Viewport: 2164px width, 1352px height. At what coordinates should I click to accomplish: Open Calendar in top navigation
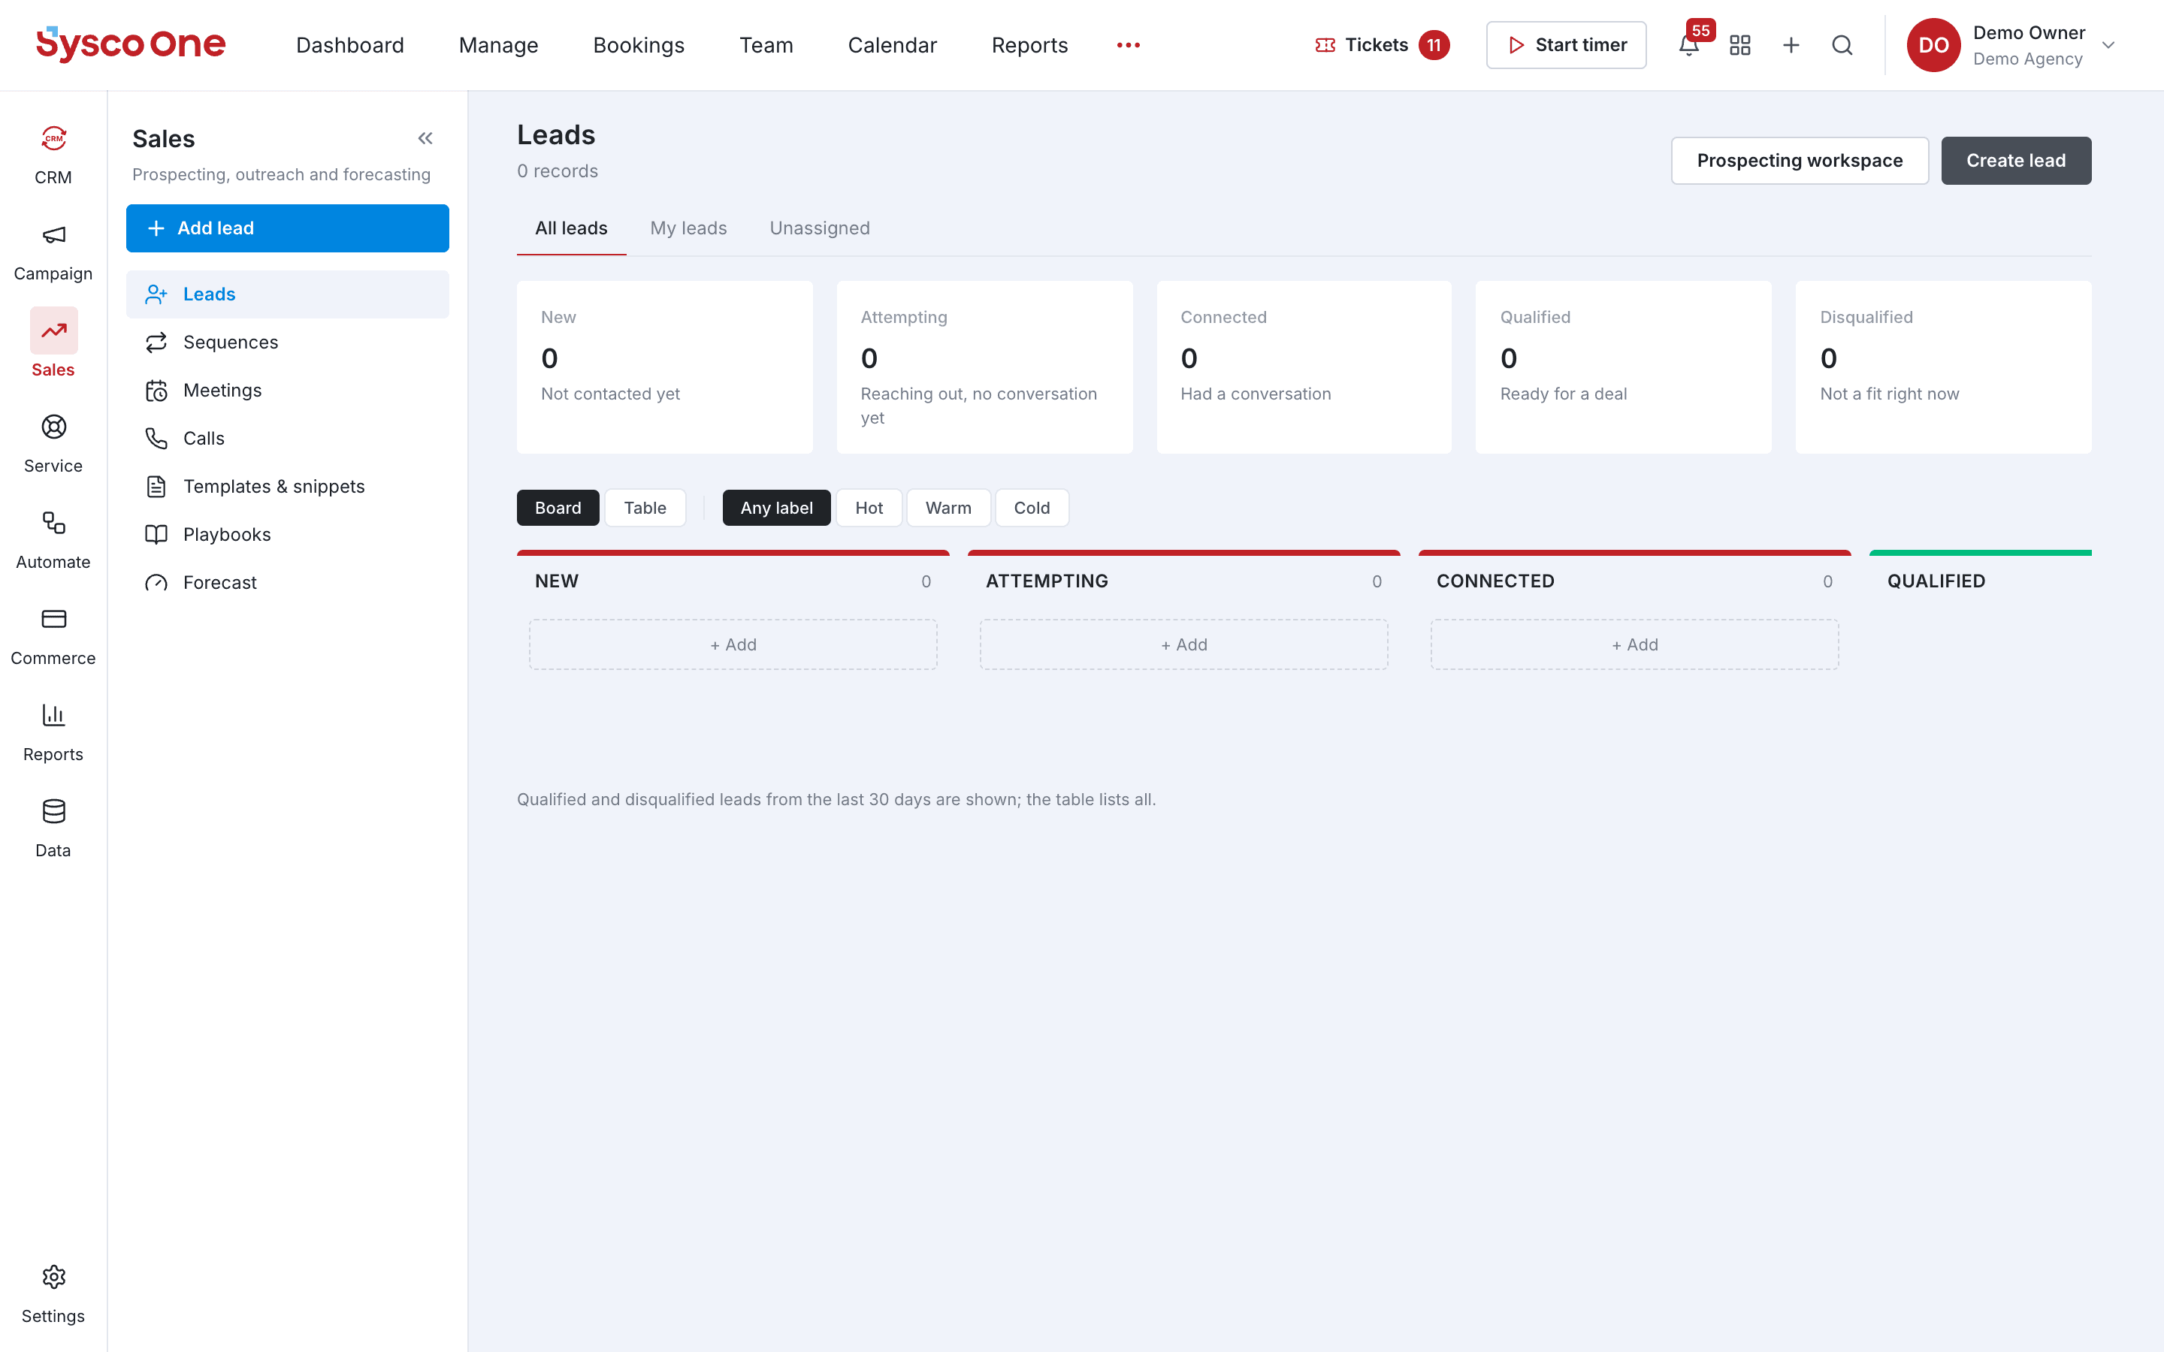tap(893, 45)
